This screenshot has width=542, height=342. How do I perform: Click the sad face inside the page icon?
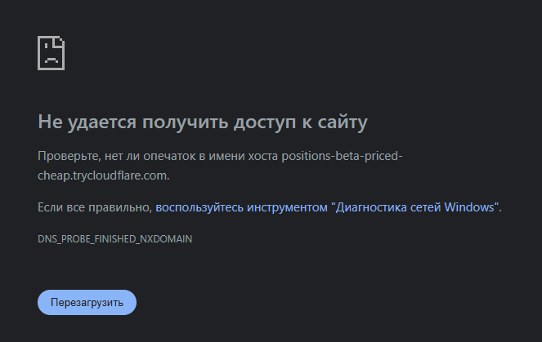tap(51, 58)
